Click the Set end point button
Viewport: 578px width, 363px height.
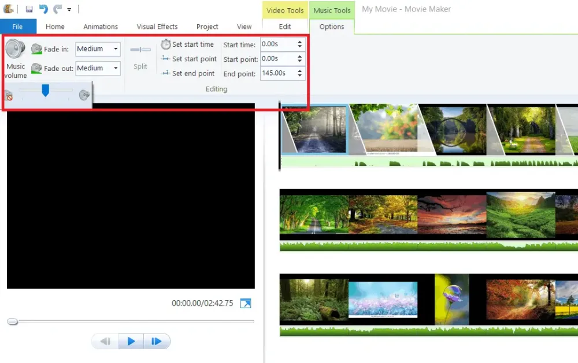click(x=188, y=73)
